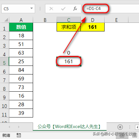The height and width of the screenshot is (139, 139).
Task: Select cell containing 25
Action: [21, 62]
